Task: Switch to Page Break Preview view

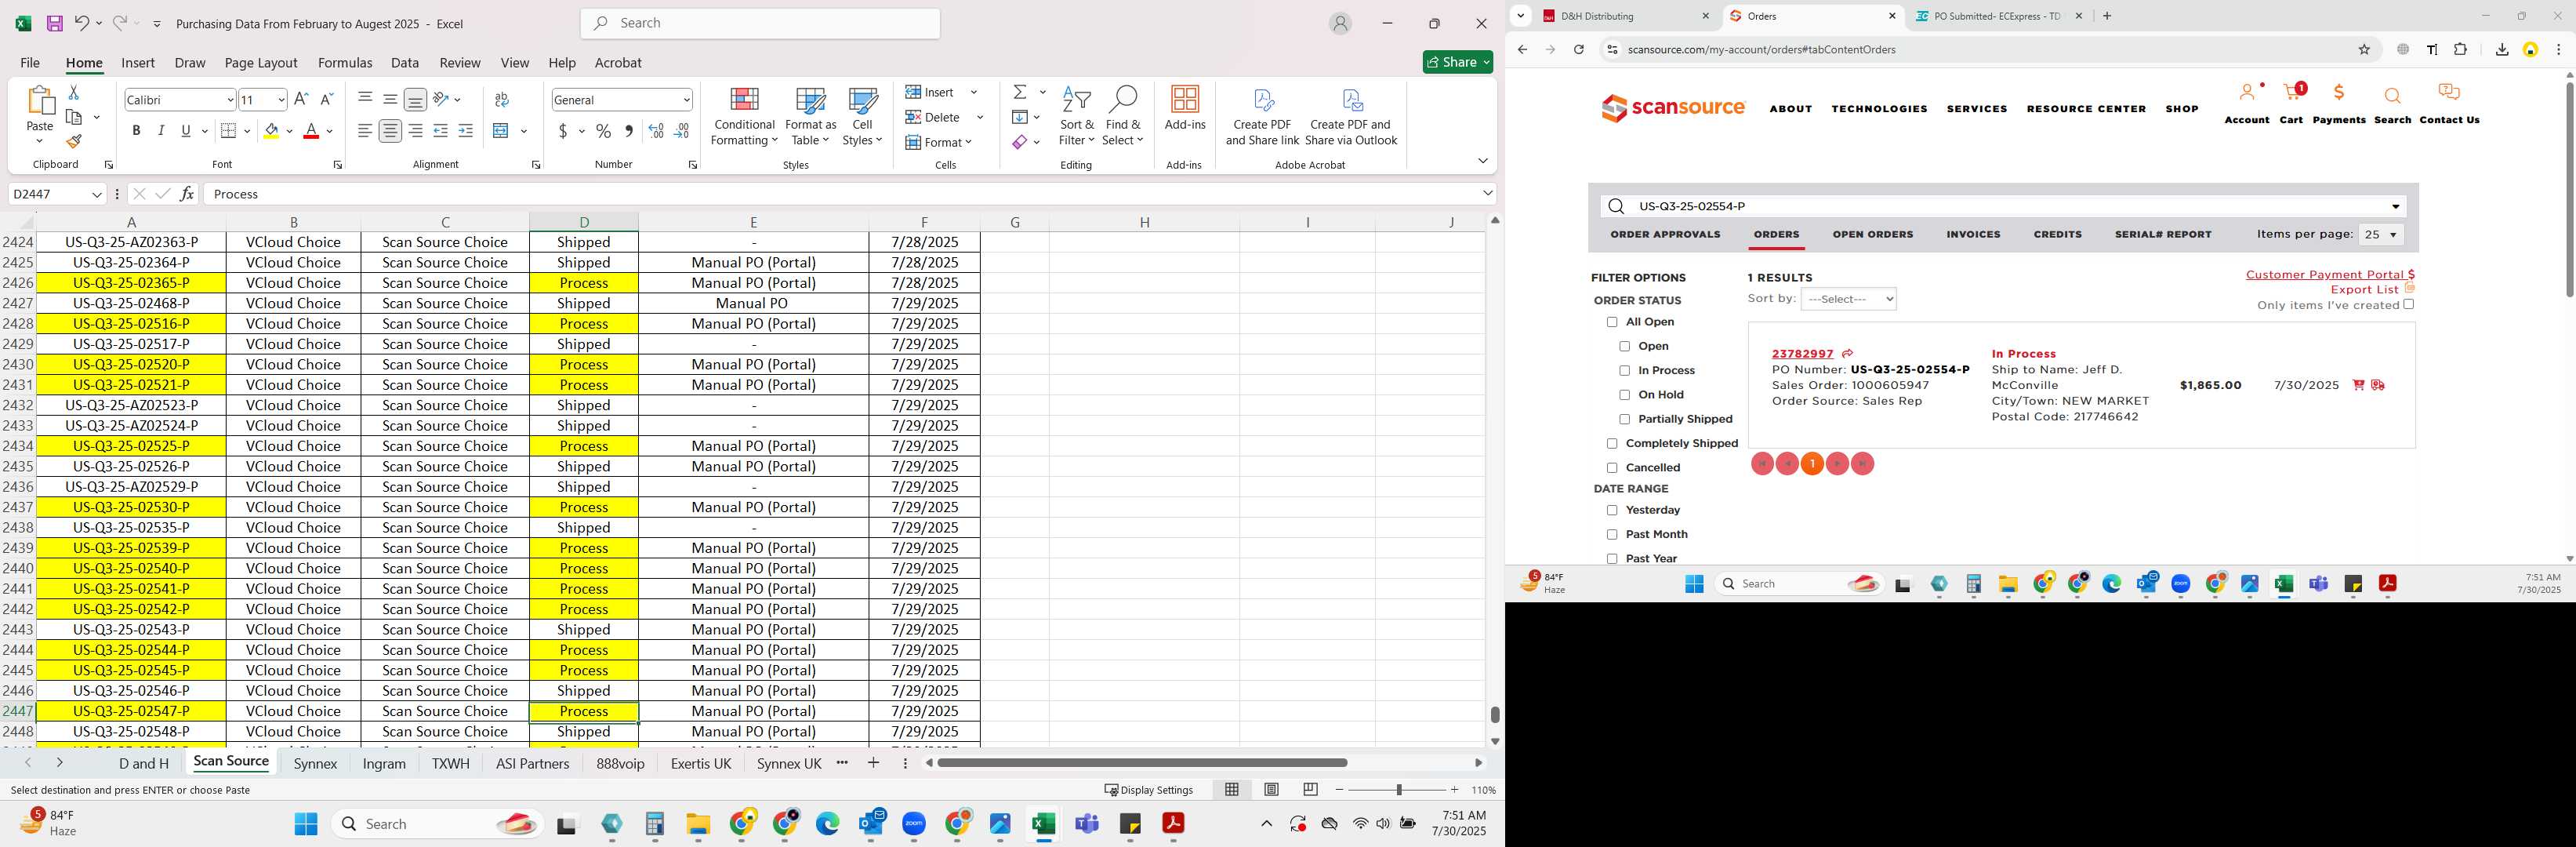Action: [1310, 789]
